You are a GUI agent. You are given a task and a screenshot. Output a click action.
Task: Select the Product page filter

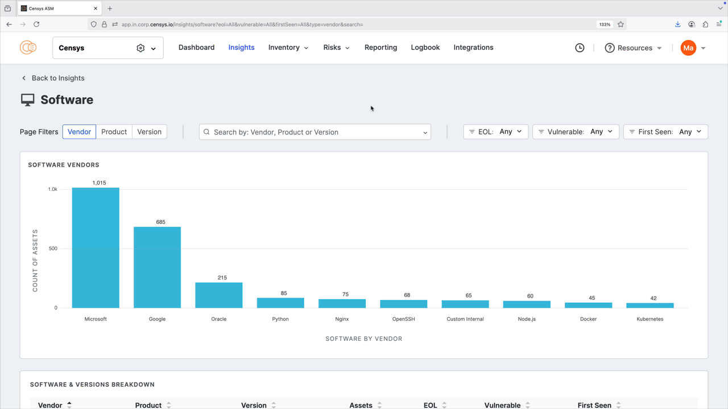(x=114, y=132)
